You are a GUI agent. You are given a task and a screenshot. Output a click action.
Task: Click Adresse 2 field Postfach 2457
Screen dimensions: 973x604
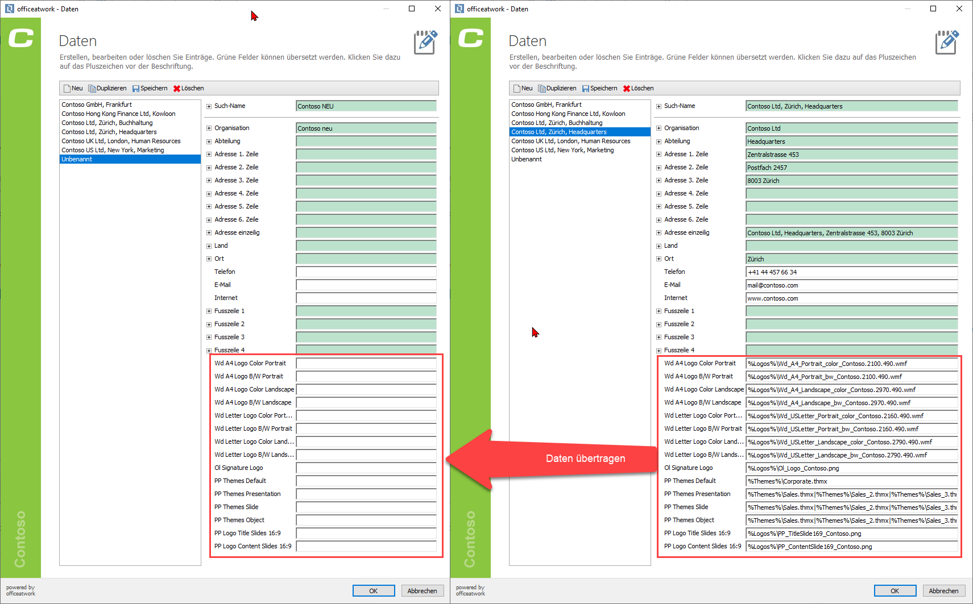(x=852, y=168)
